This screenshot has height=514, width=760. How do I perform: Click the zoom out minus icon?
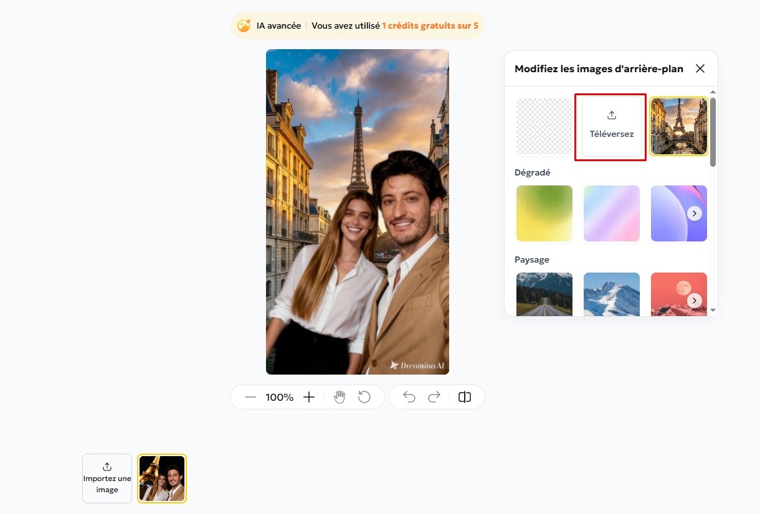(x=250, y=397)
